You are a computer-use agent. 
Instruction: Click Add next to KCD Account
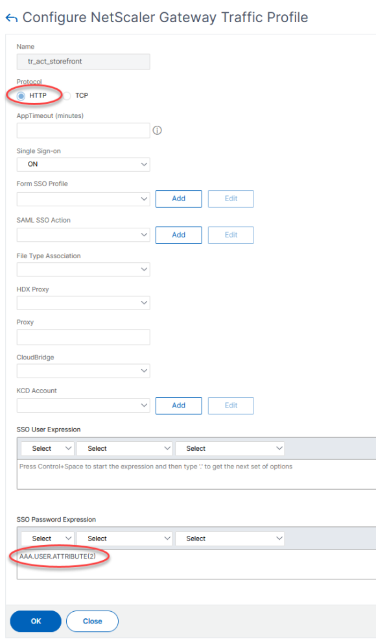(178, 405)
